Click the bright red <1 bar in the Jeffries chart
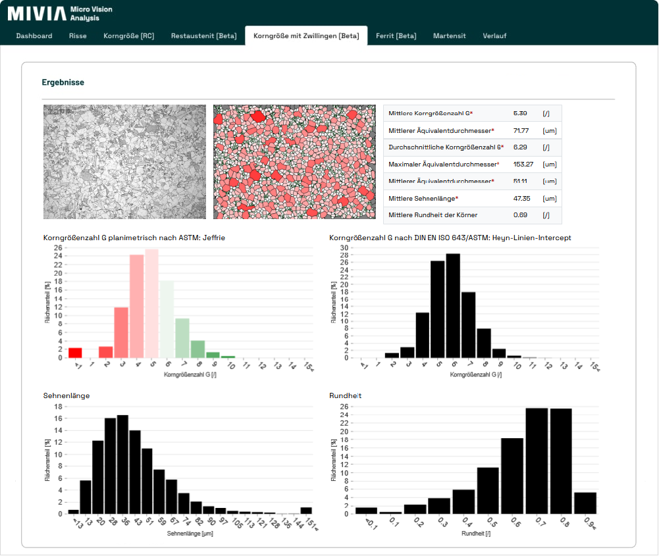 (76, 353)
